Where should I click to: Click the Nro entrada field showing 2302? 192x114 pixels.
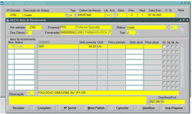[33, 27]
